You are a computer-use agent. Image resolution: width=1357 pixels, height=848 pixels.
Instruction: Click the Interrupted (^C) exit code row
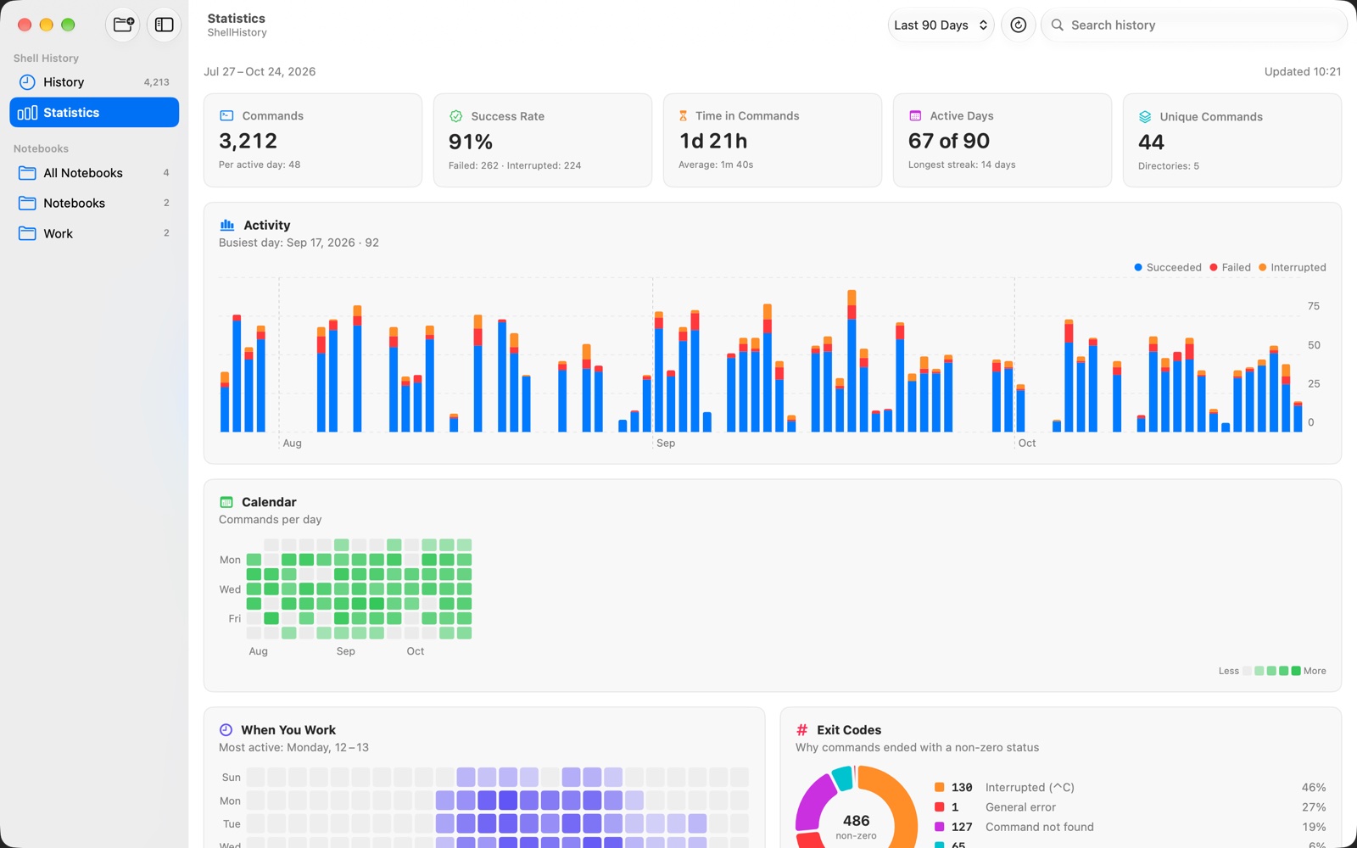(x=1130, y=788)
